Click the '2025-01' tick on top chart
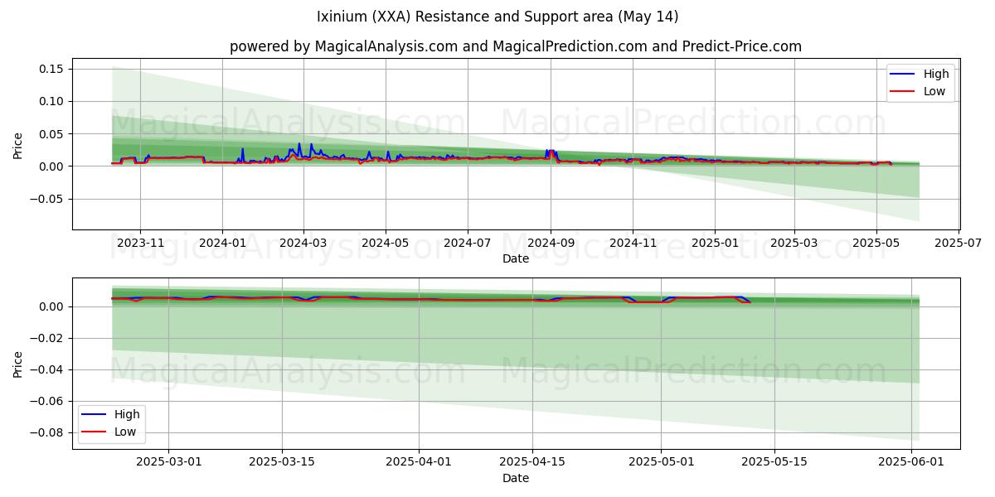Image resolution: width=995 pixels, height=497 pixels. coord(715,243)
